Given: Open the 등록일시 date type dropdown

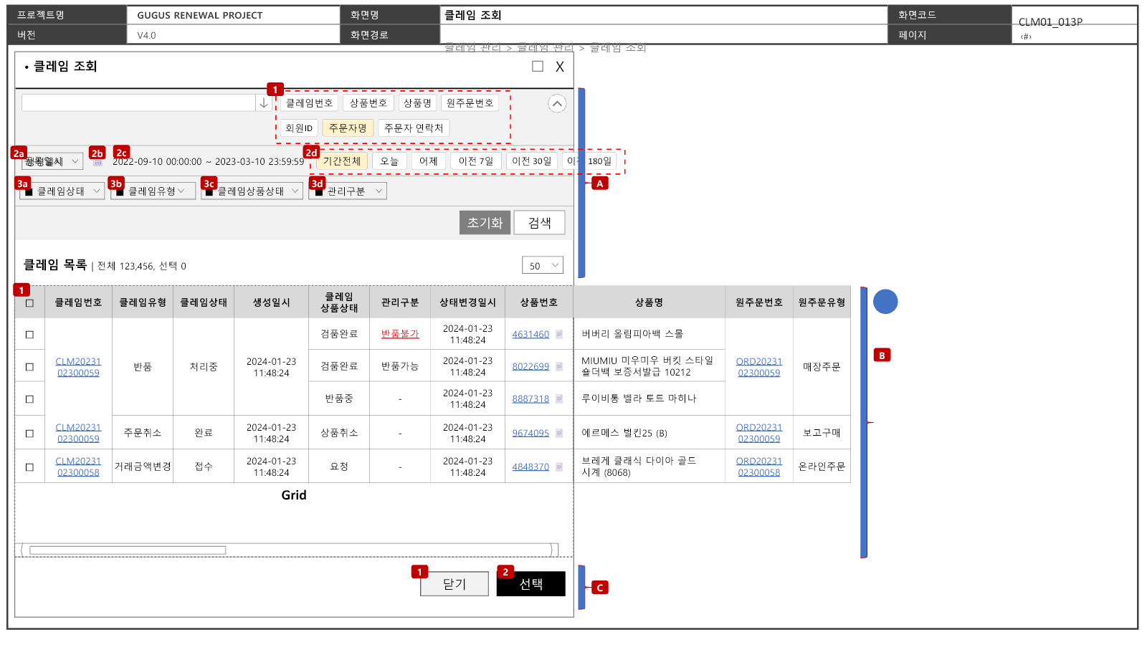Looking at the screenshot, I should pyautogui.click(x=52, y=162).
